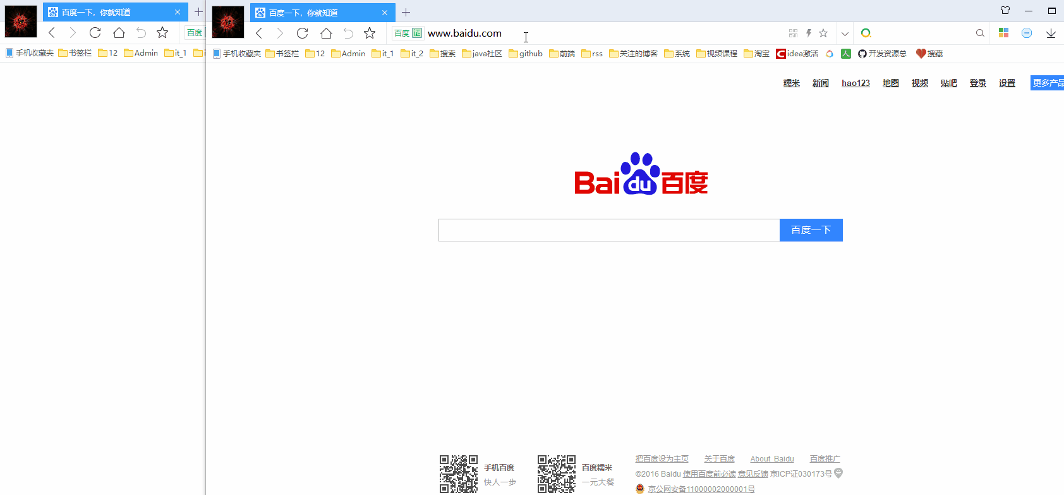Click the colorful circle bookmark icon
Viewport: 1064px width, 495px height.
point(830,54)
